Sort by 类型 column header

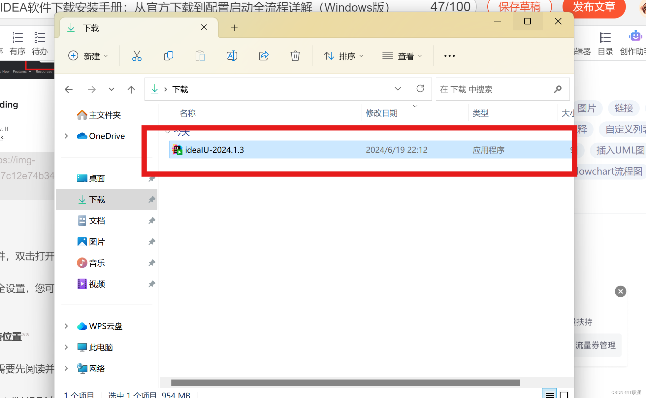click(x=481, y=113)
